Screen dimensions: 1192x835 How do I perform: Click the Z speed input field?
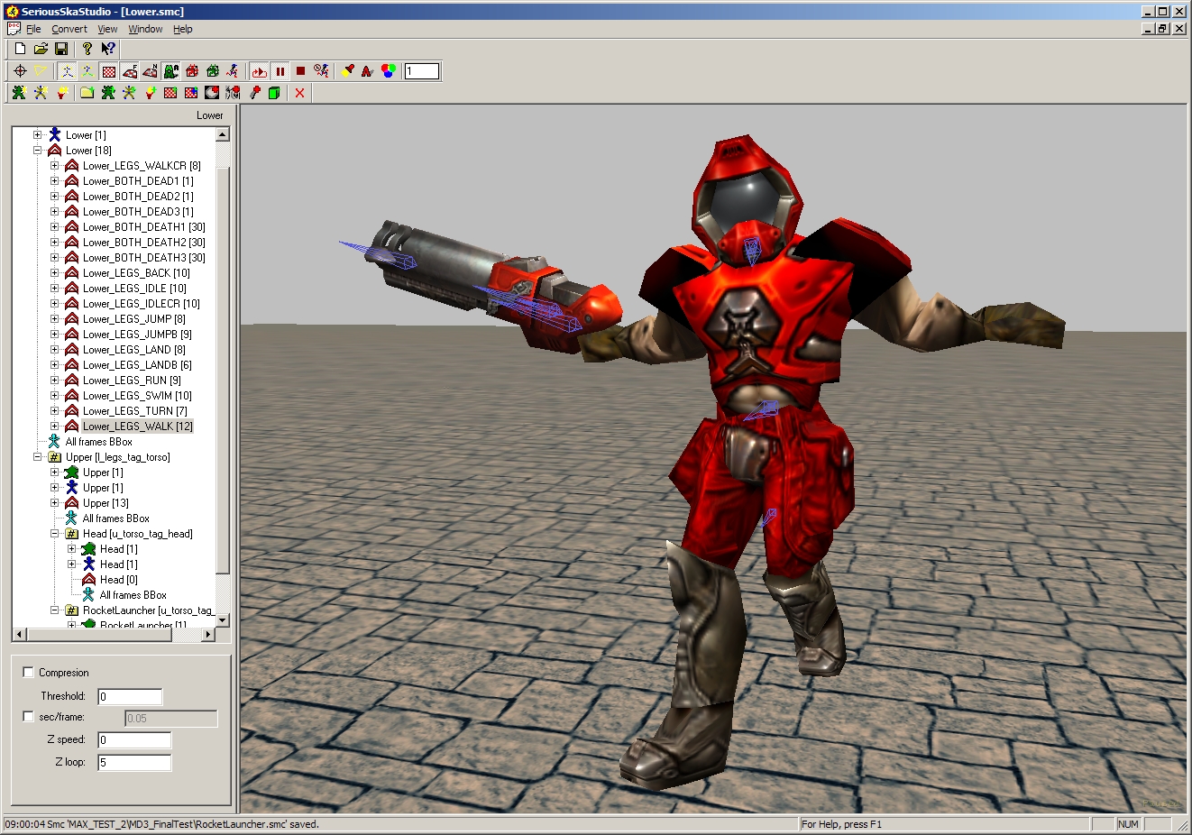[x=134, y=740]
